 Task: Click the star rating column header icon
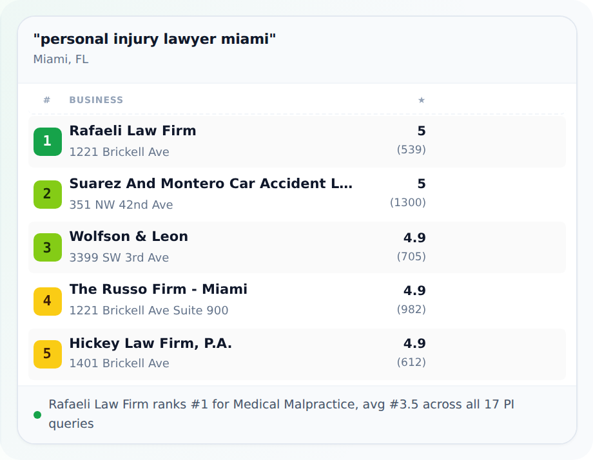(422, 100)
